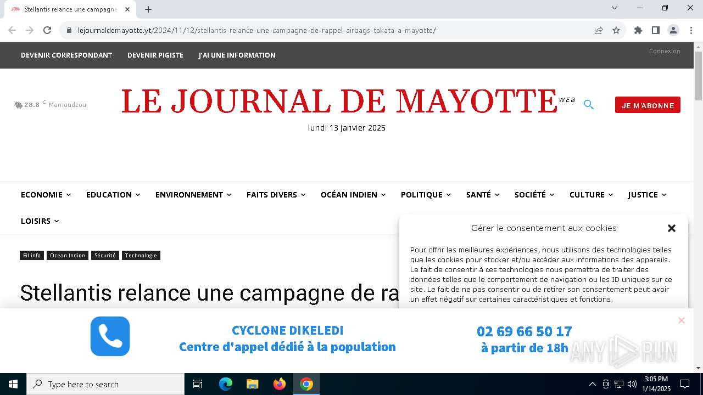The width and height of the screenshot is (703, 395).
Task: Open Task View in taskbar
Action: (x=198, y=384)
